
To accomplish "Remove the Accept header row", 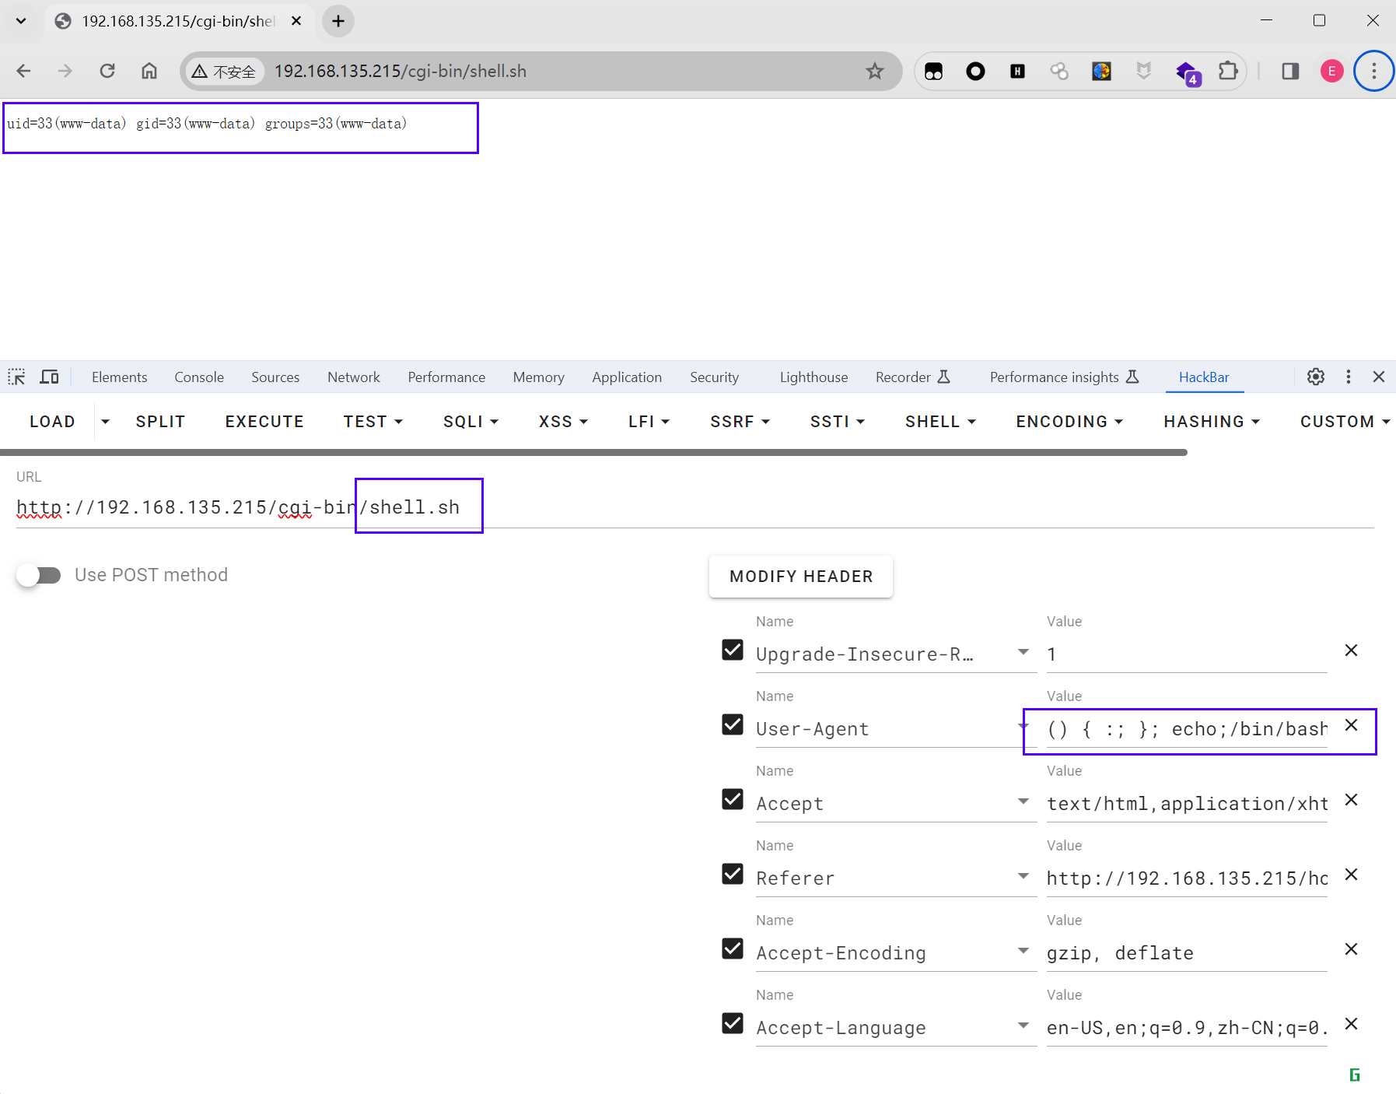I will coord(1352,800).
